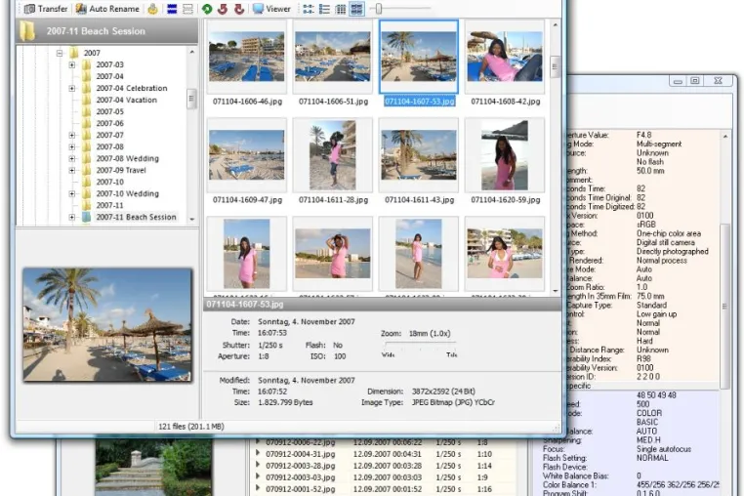744x496 pixels.
Task: Expand the 2007-09 Travel folder node
Action: (72, 170)
